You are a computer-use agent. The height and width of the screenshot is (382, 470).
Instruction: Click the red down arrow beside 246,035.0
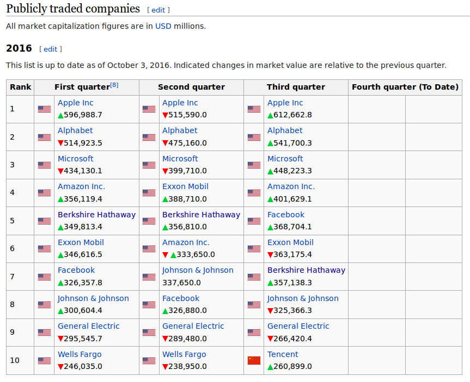[x=61, y=367]
